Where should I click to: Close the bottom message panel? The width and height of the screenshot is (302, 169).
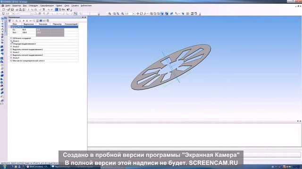click(300, 121)
